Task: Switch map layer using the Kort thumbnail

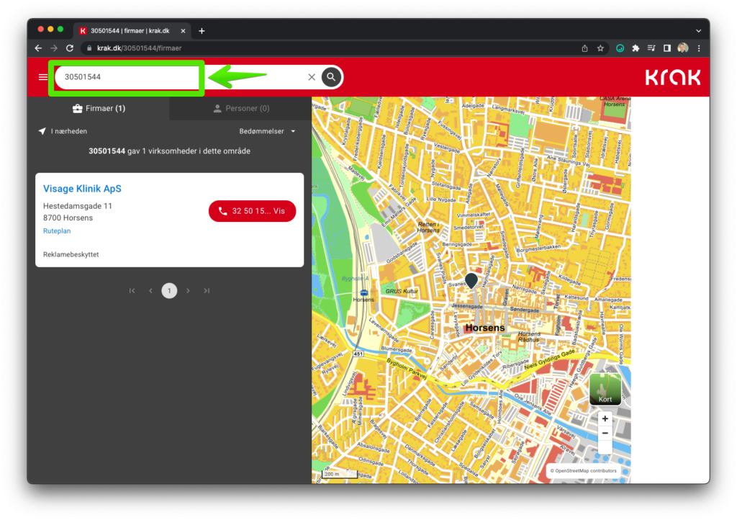Action: (605, 389)
